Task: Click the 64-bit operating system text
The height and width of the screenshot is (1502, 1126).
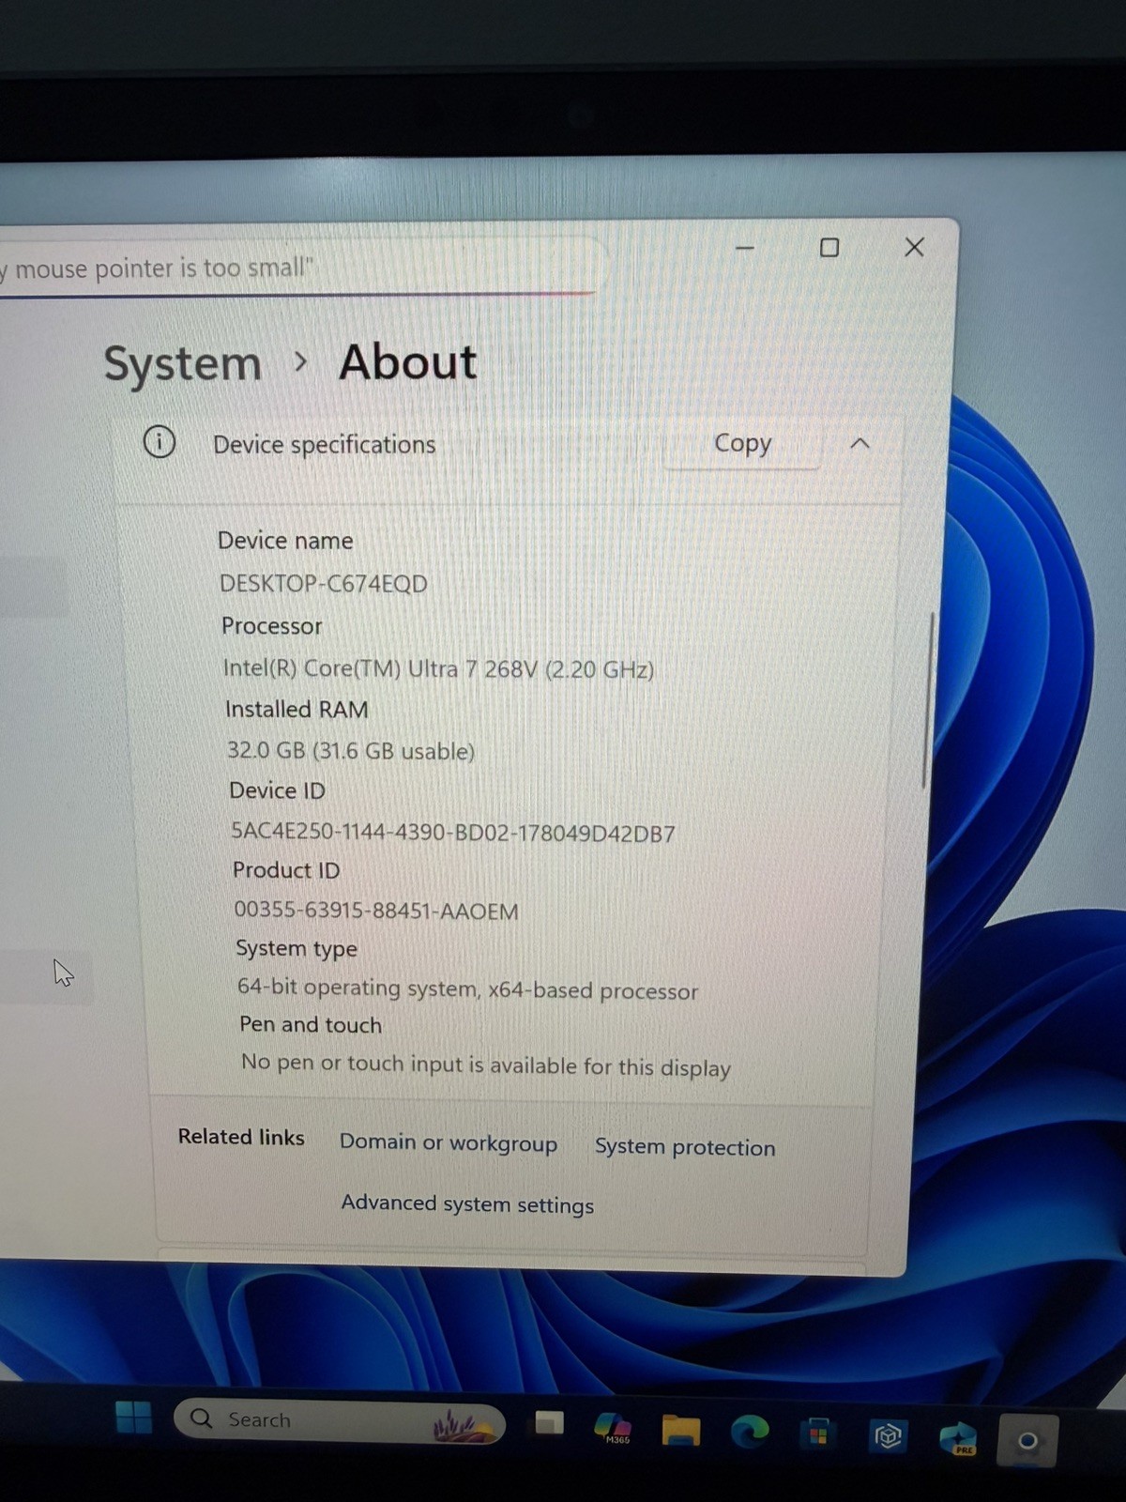Action: (467, 989)
